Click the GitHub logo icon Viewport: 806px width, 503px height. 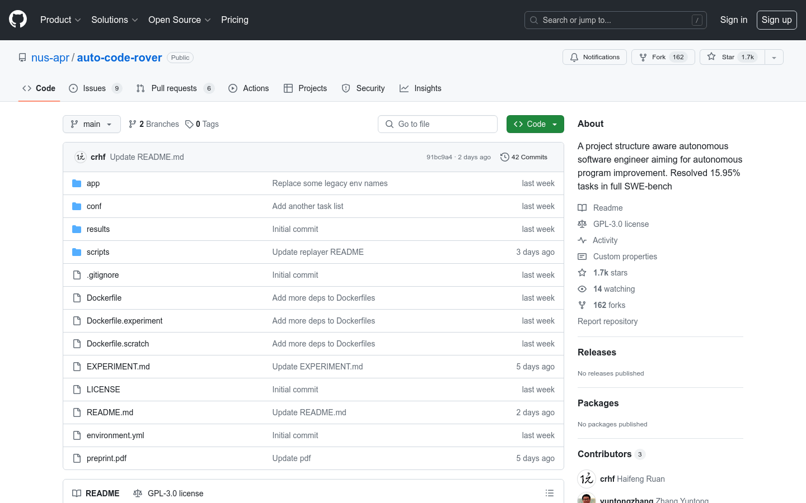18,20
